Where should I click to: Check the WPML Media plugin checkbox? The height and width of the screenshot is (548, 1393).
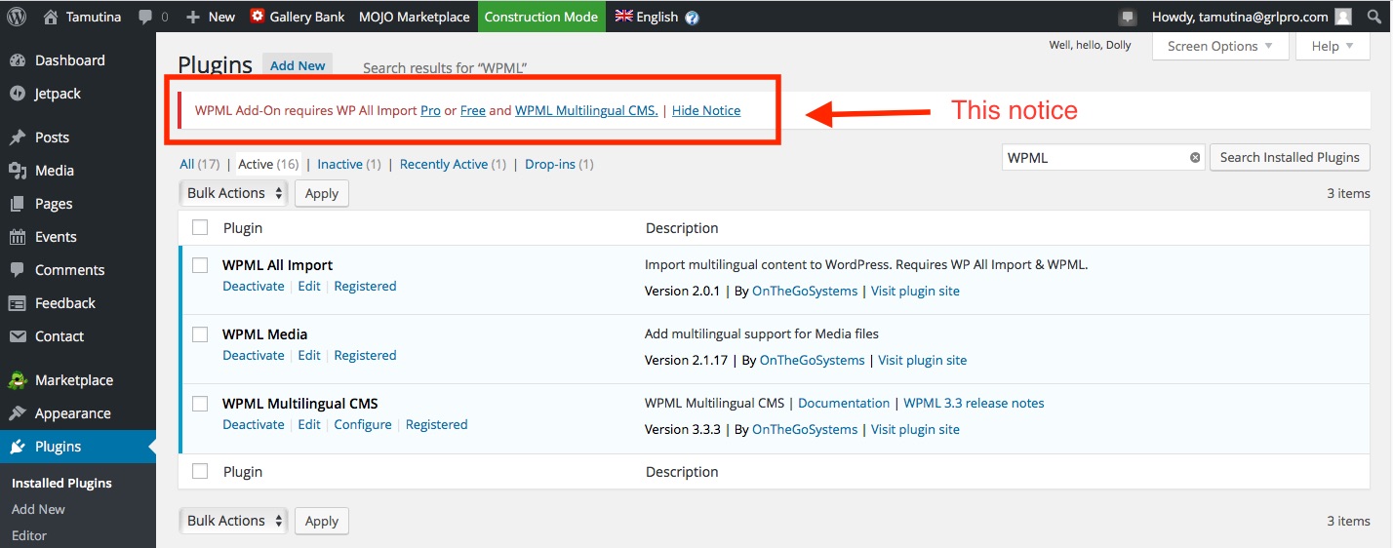point(200,333)
